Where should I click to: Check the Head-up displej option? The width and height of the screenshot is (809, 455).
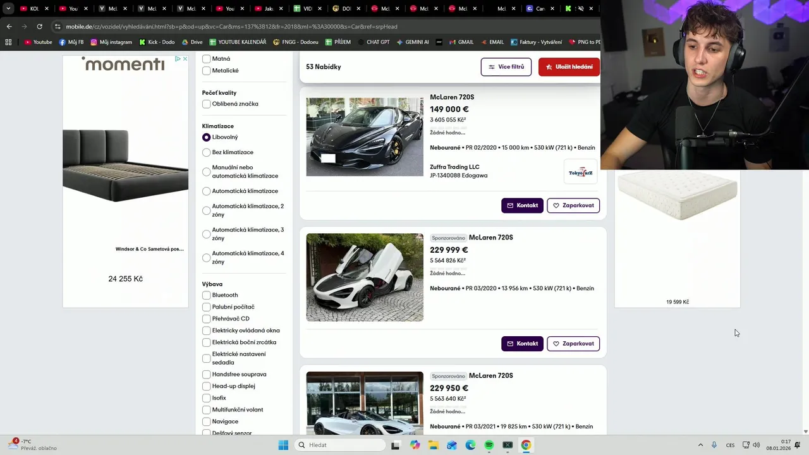[x=206, y=386]
